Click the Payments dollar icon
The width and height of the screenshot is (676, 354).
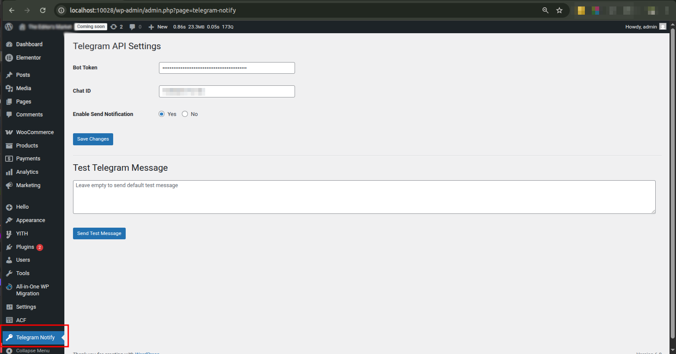[x=9, y=159]
